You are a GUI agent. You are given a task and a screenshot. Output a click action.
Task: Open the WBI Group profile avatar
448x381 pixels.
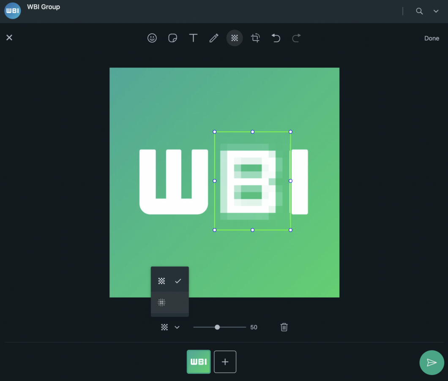coord(13,11)
